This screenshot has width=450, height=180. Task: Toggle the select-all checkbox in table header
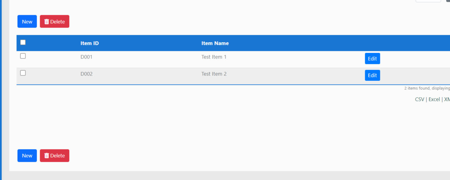[x=23, y=42]
